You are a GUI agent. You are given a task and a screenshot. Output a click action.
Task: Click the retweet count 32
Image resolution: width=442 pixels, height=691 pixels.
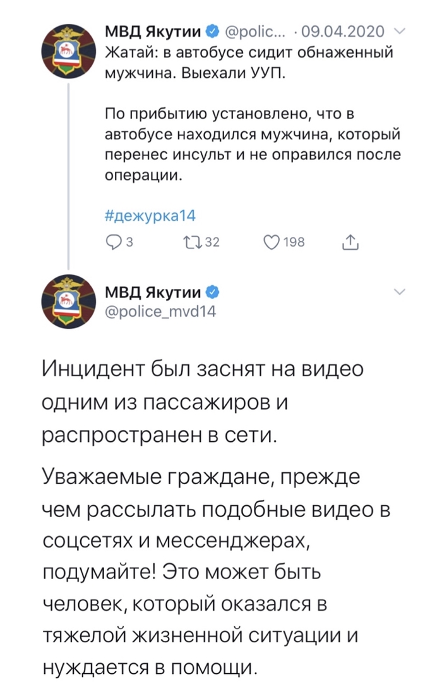tap(211, 241)
